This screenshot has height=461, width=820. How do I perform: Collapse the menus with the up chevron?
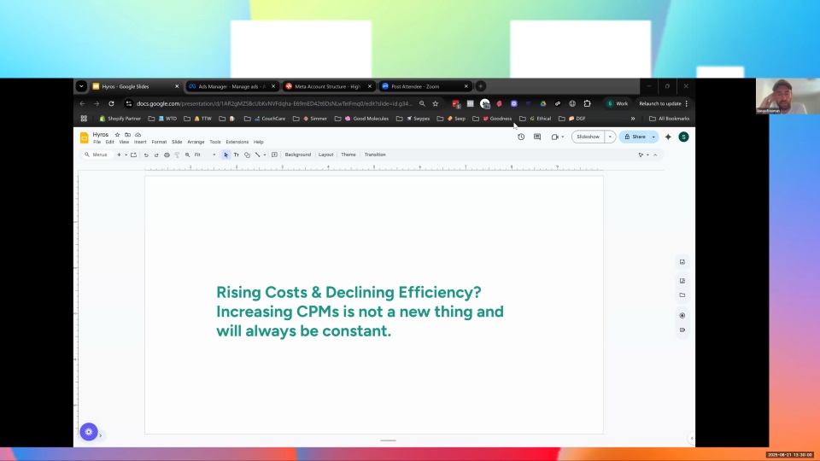tap(655, 155)
